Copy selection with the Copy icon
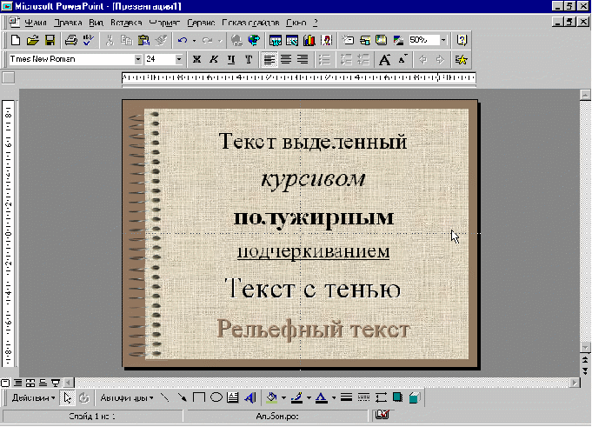The height and width of the screenshot is (427, 592). coord(126,40)
